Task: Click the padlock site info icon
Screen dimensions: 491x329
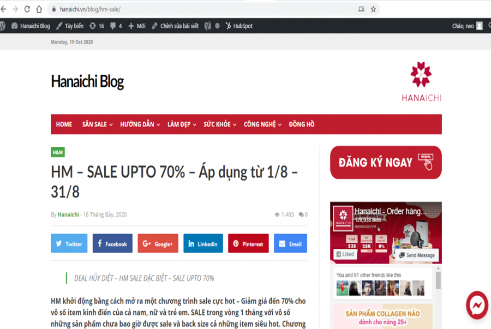Action: coord(54,9)
